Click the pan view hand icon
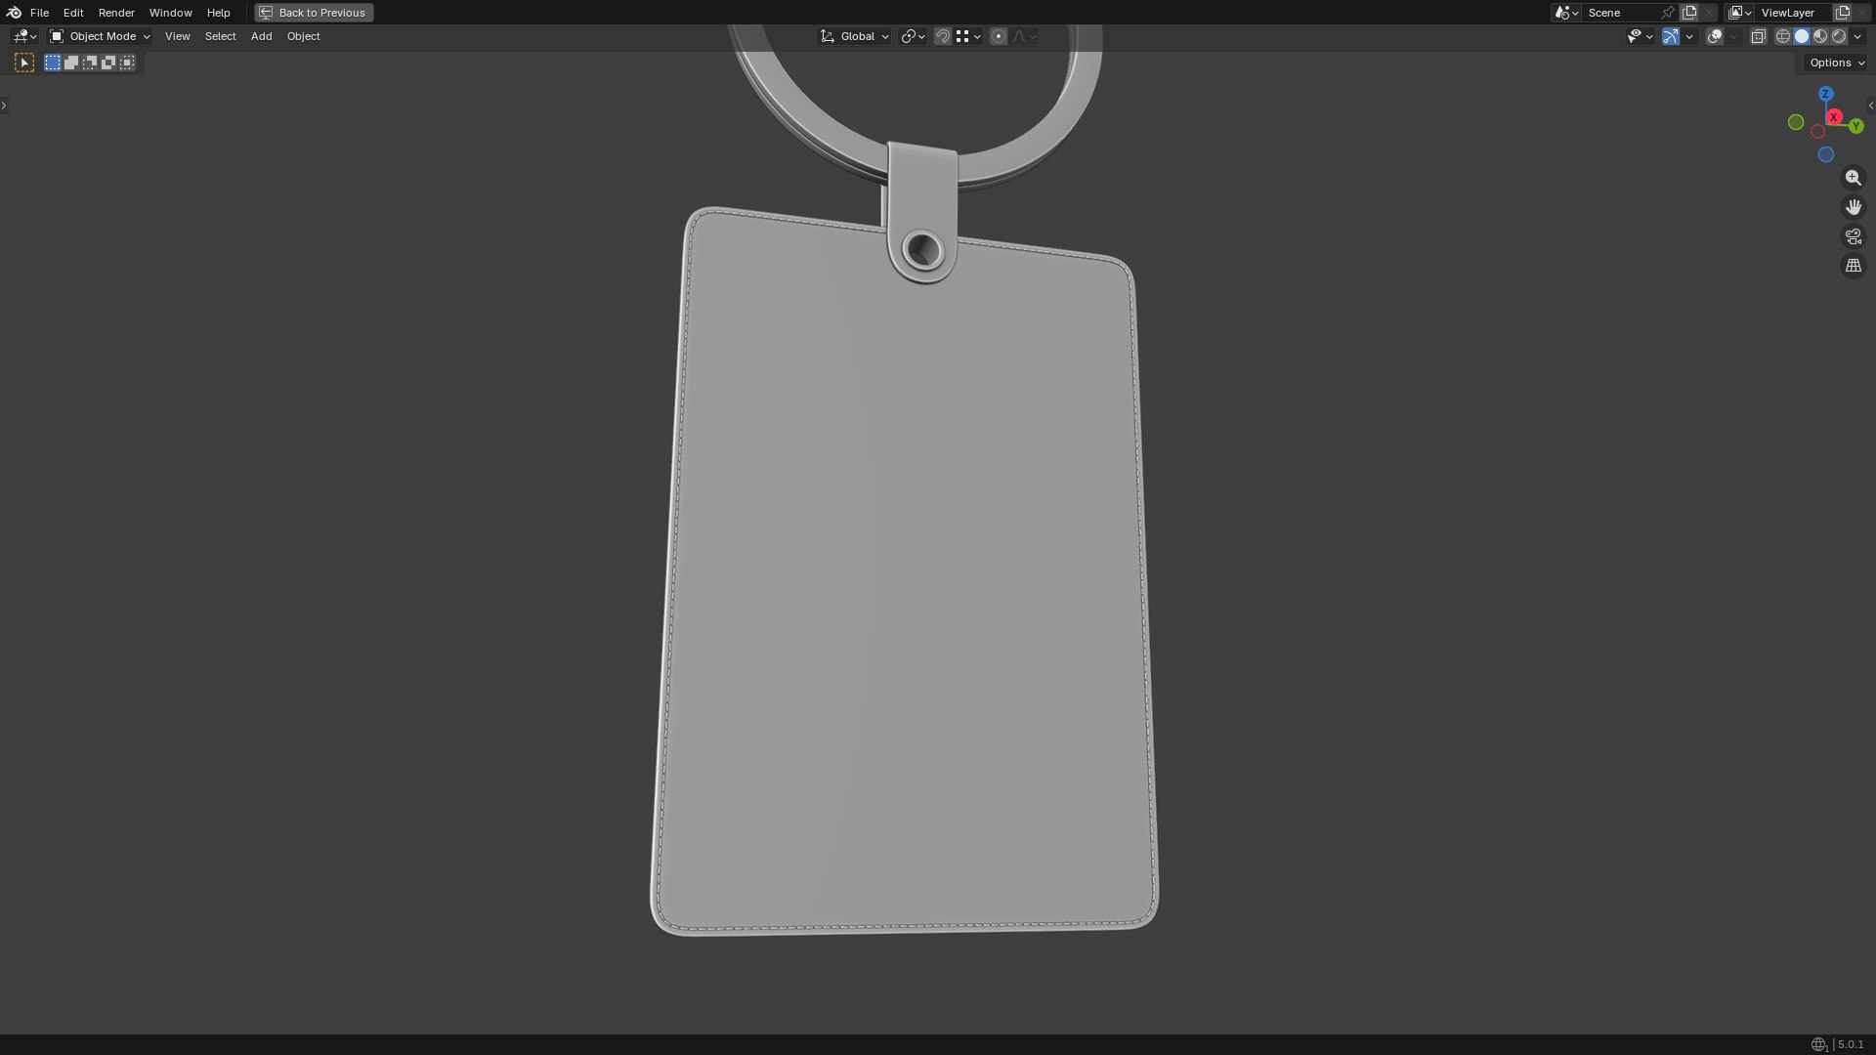This screenshot has height=1055, width=1876. click(x=1853, y=207)
